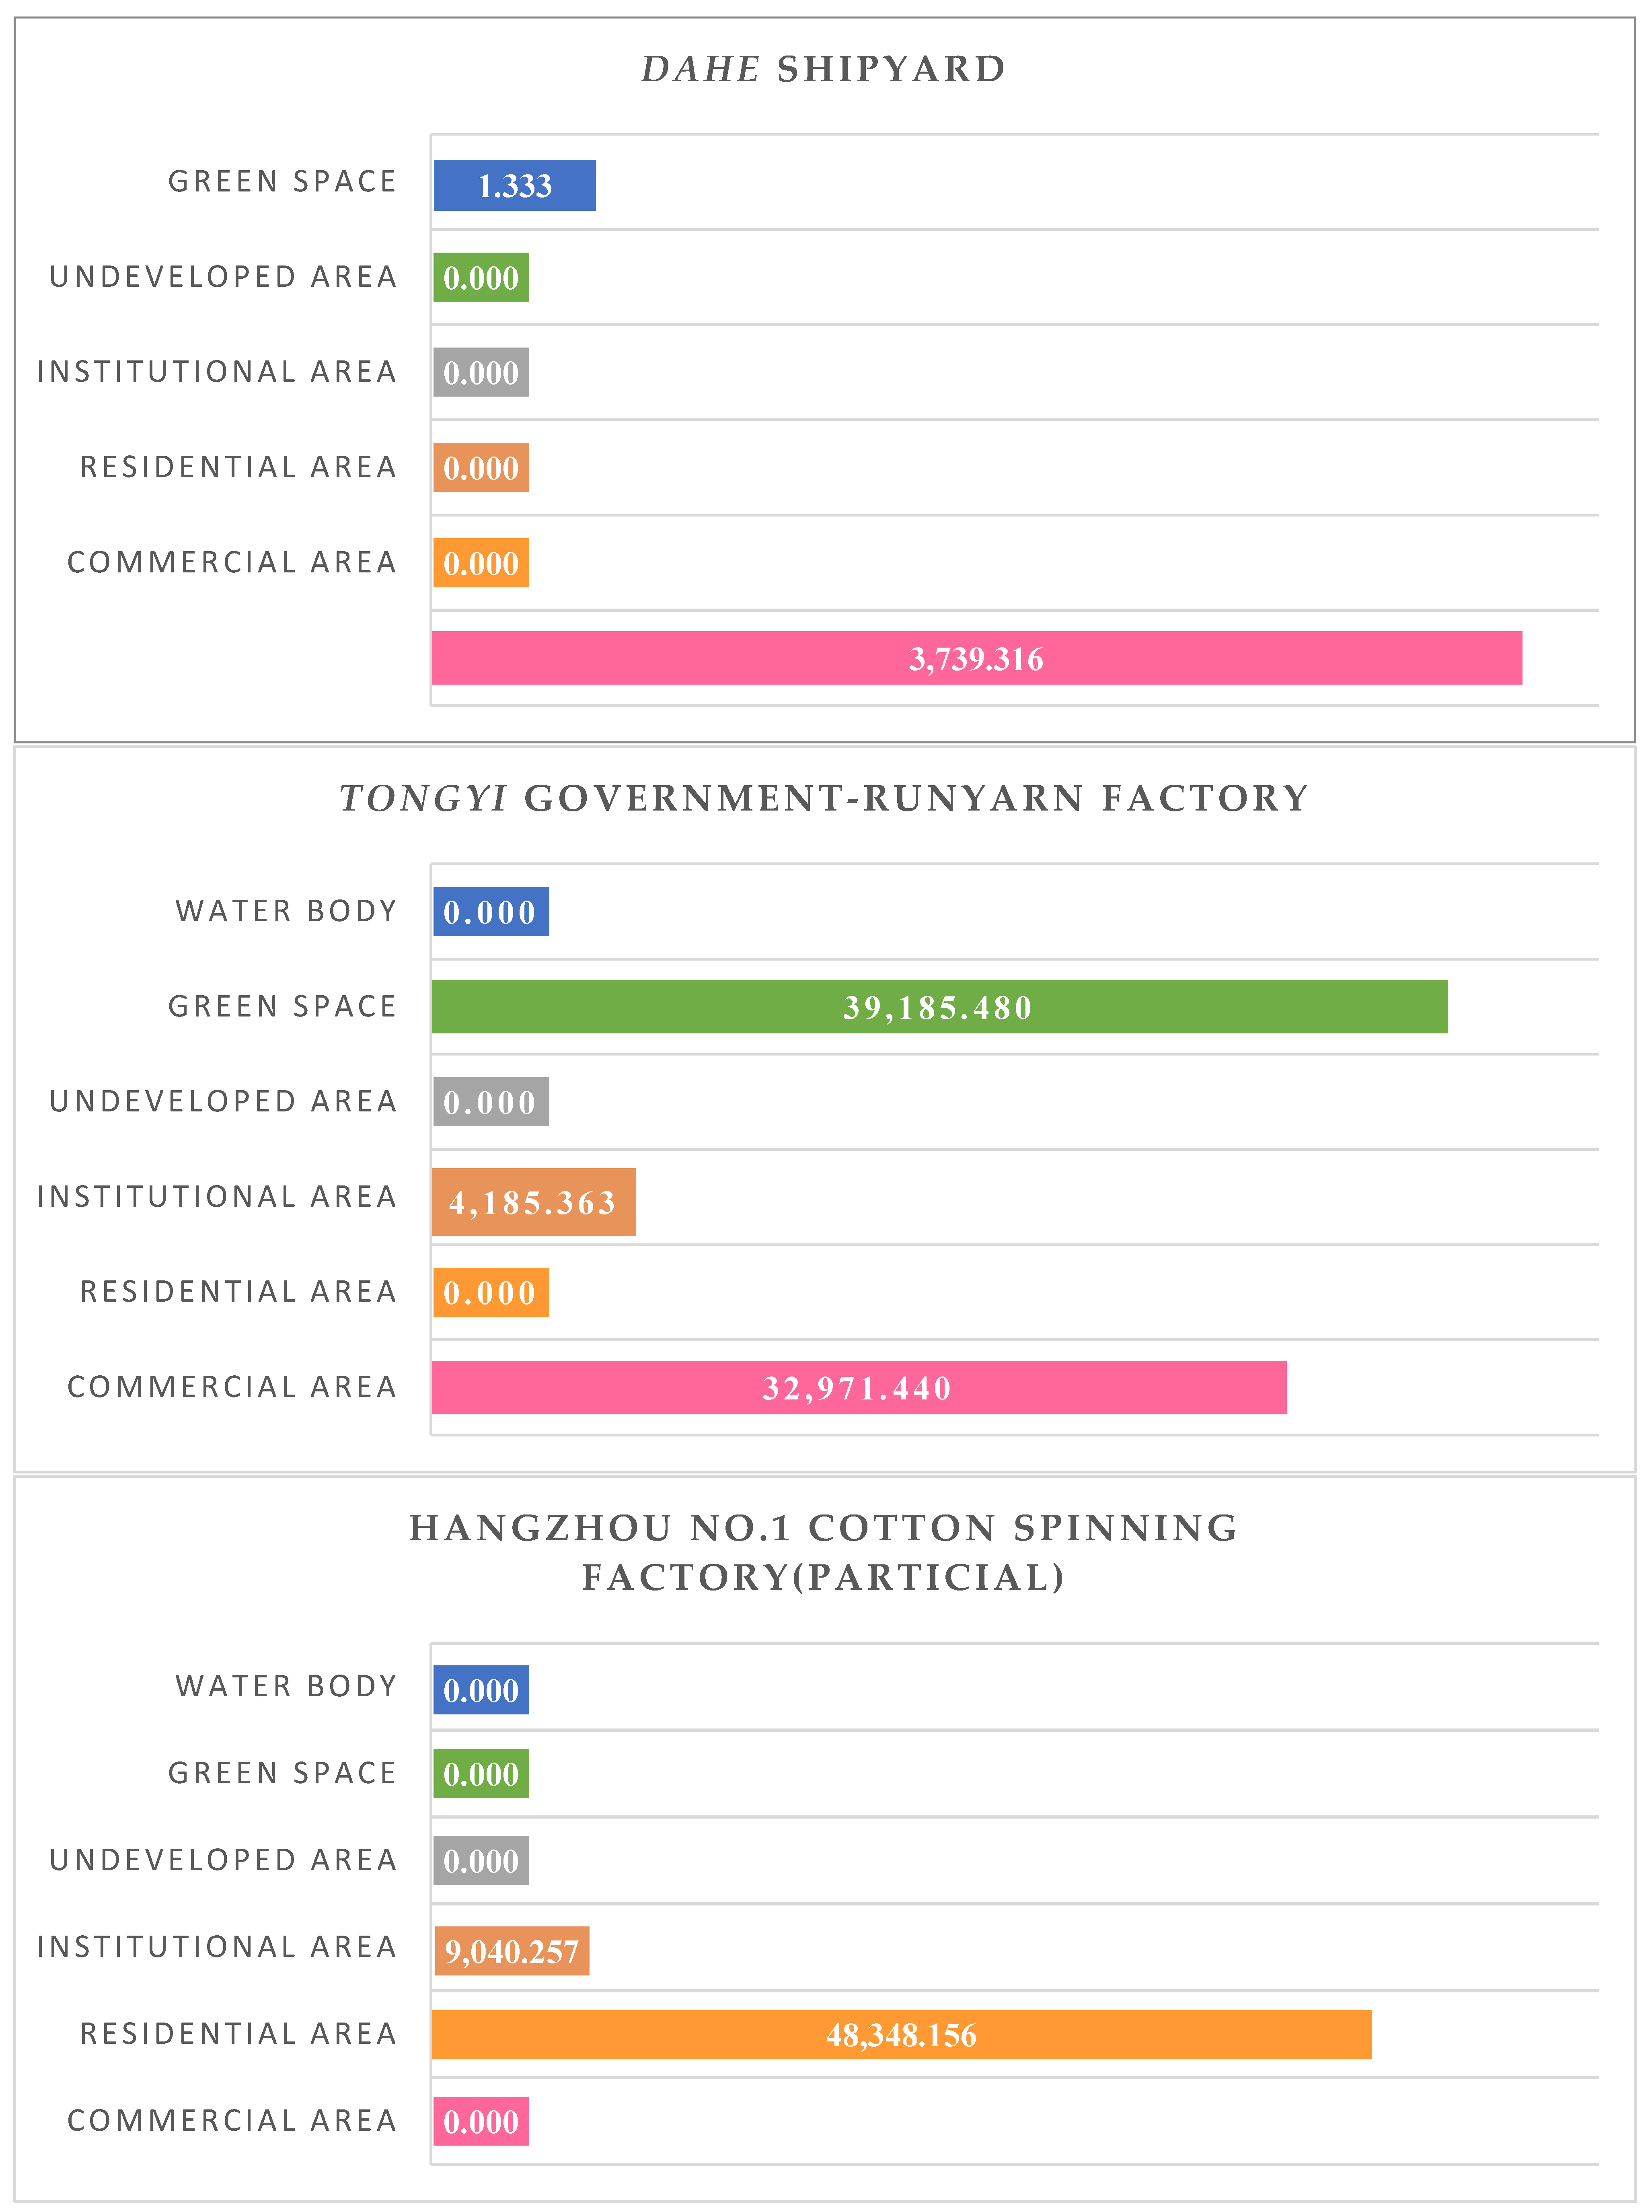Select the 9,040.257 Institutional Area bar
Image resolution: width=1652 pixels, height=2212 pixels.
coord(512,1951)
